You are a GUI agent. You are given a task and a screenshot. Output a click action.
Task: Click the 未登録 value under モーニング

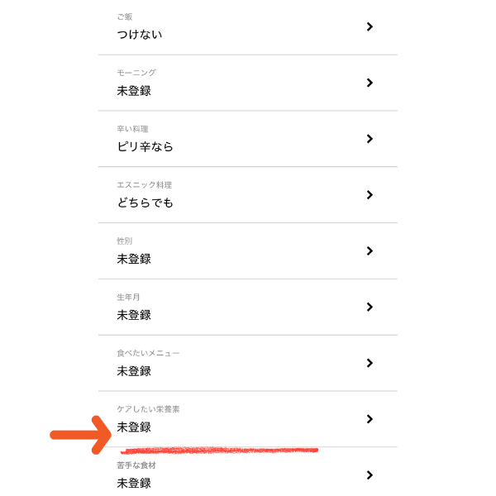pyautogui.click(x=134, y=91)
